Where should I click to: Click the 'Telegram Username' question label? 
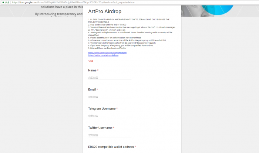click(x=102, y=109)
